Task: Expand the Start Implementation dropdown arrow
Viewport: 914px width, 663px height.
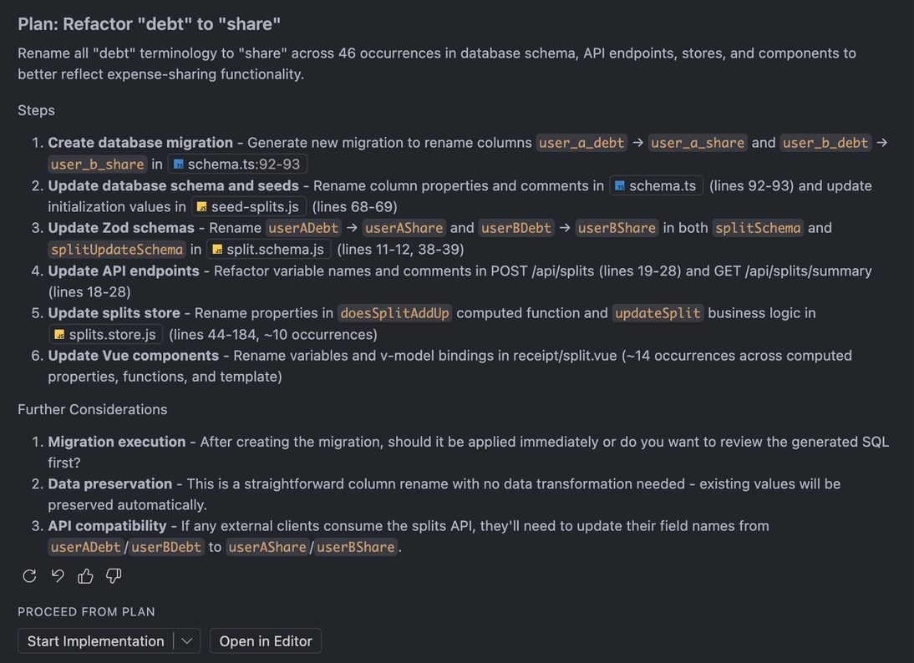Action: [187, 641]
